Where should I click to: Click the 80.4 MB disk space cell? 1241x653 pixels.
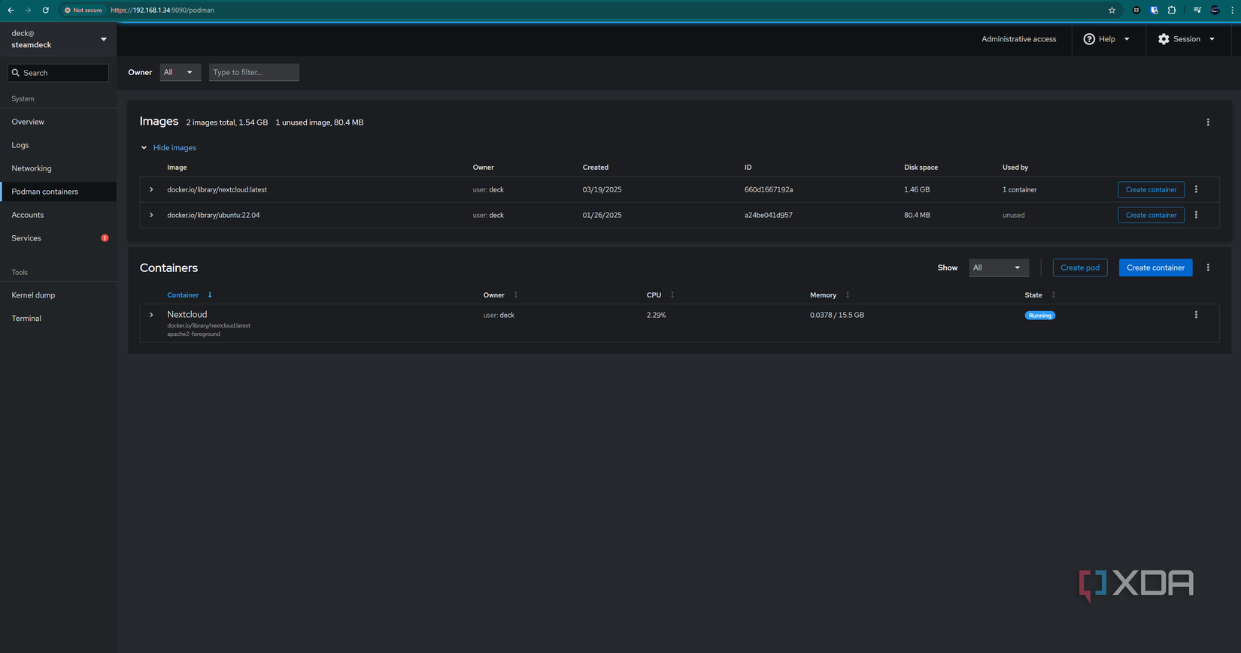pos(917,215)
